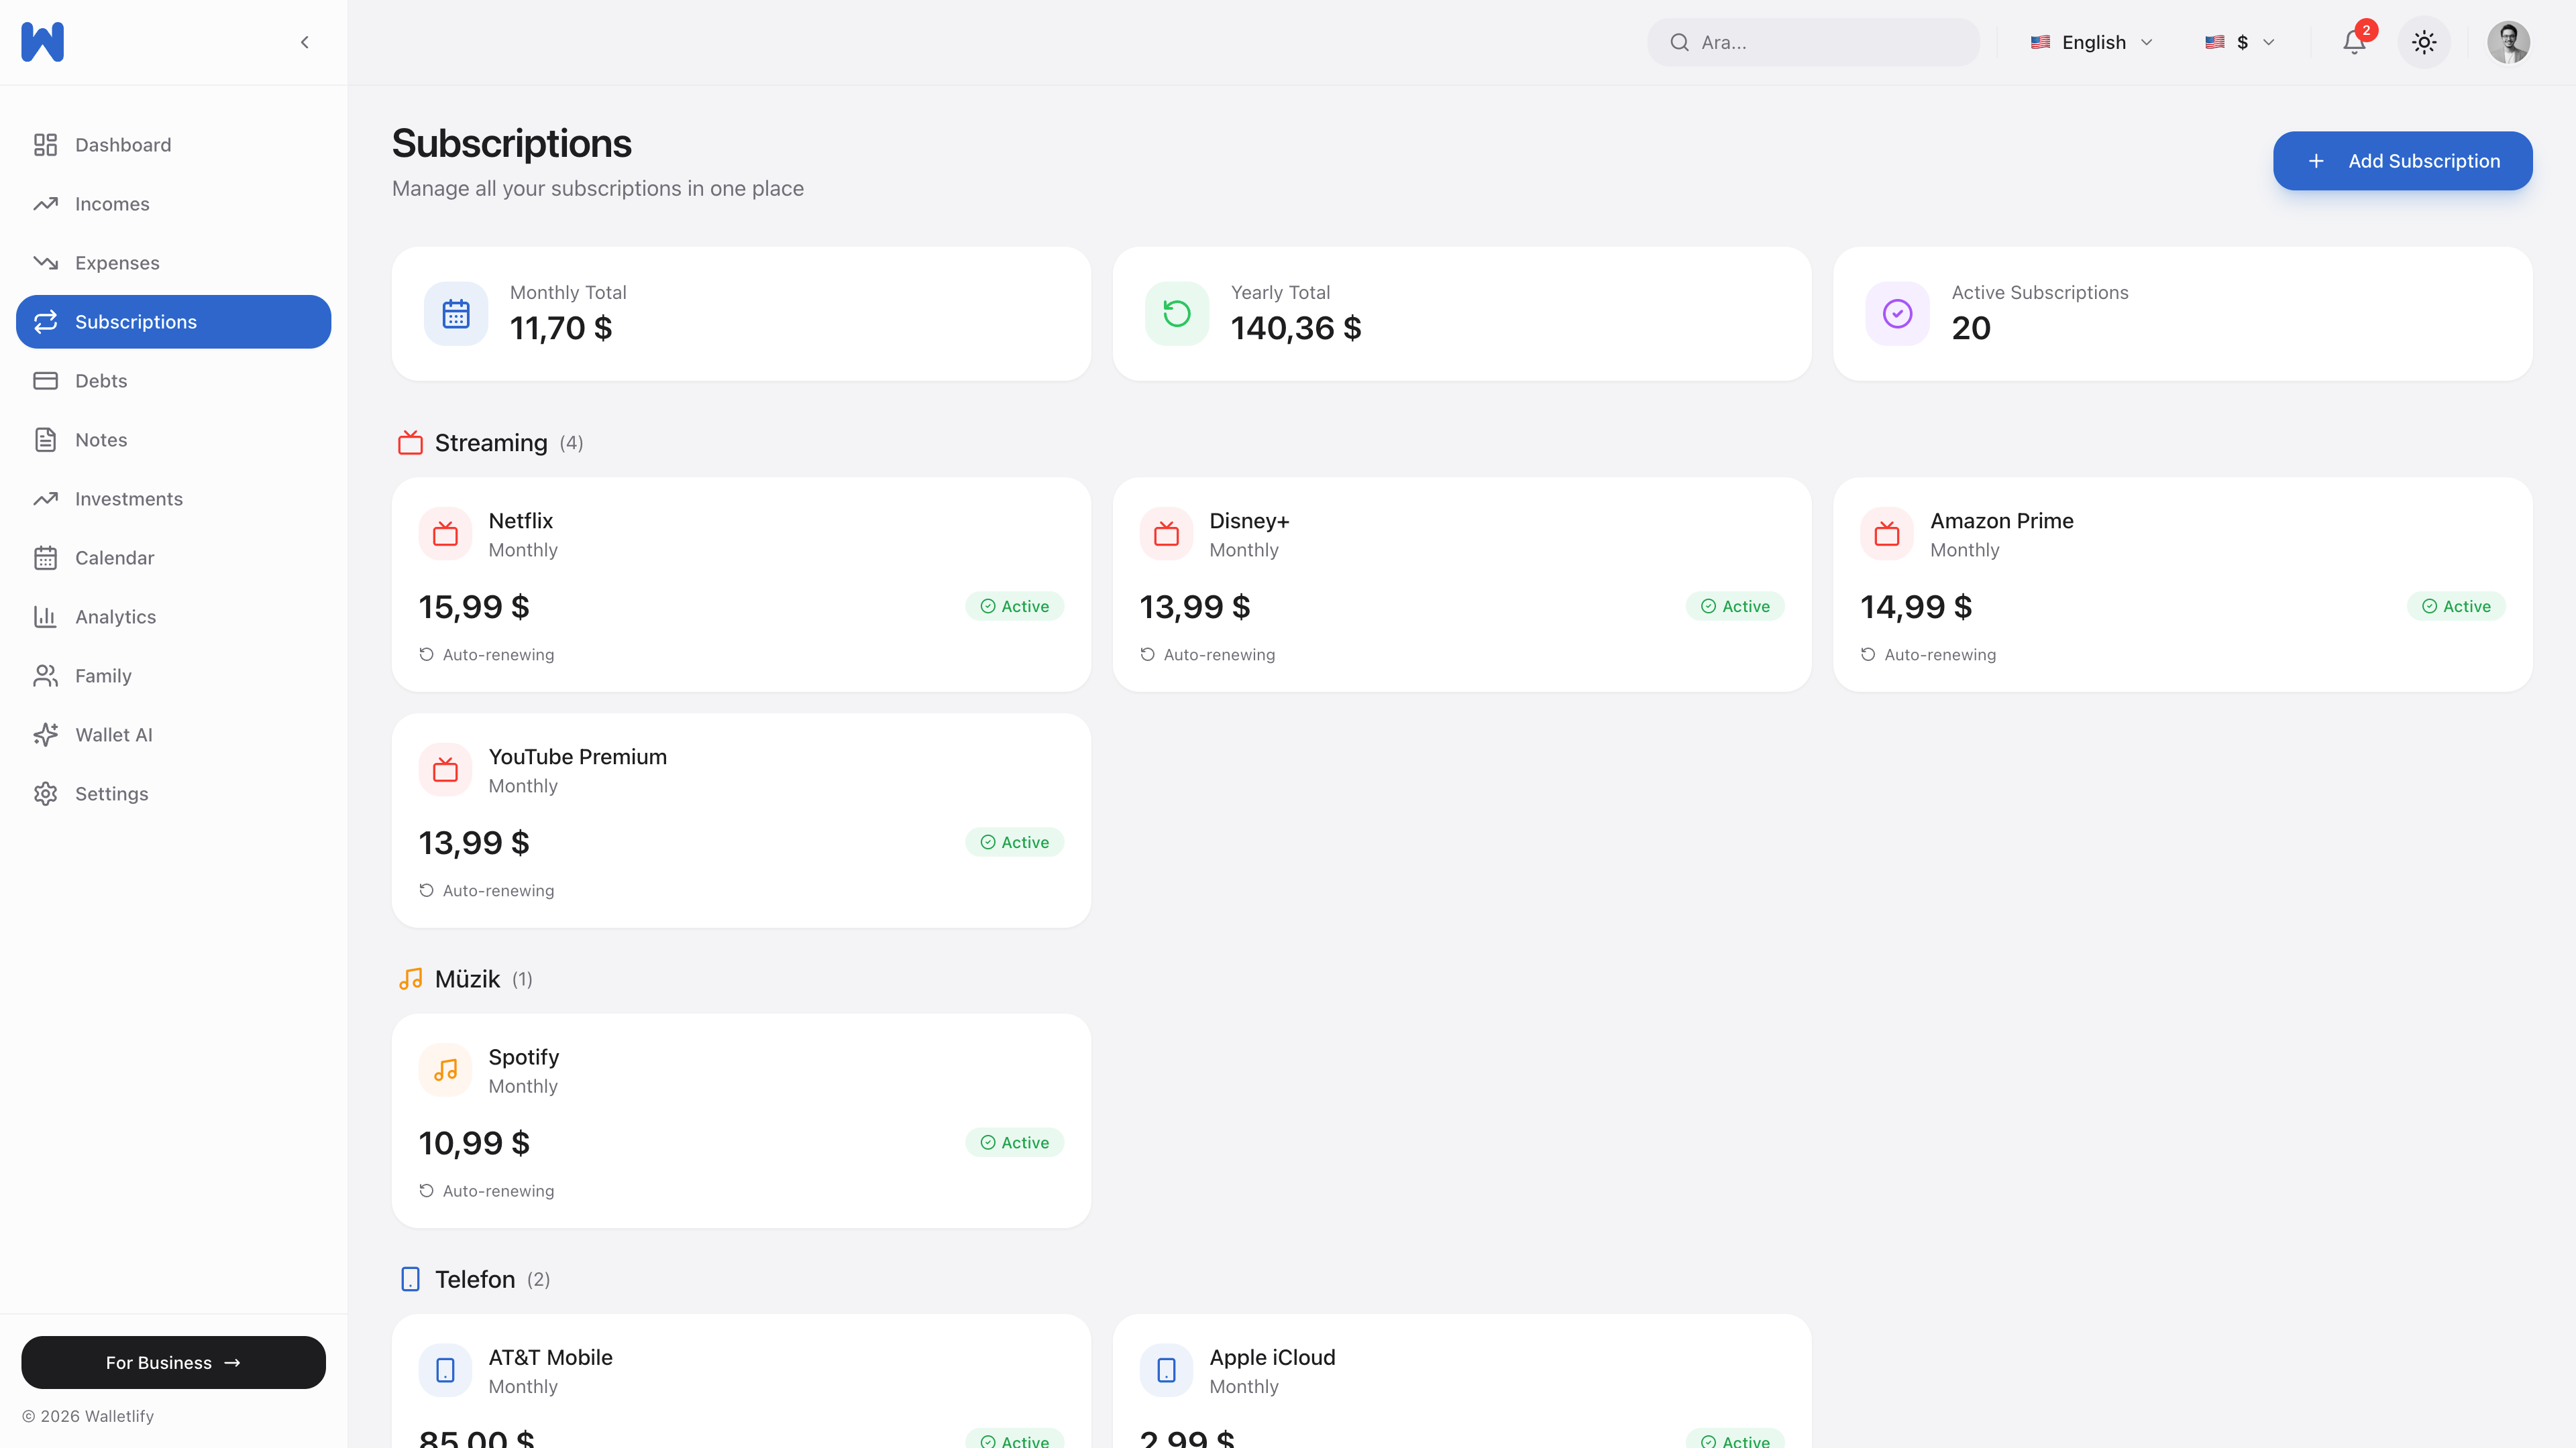
Task: Click the Walletlify W logo
Action: pyautogui.click(x=42, y=42)
